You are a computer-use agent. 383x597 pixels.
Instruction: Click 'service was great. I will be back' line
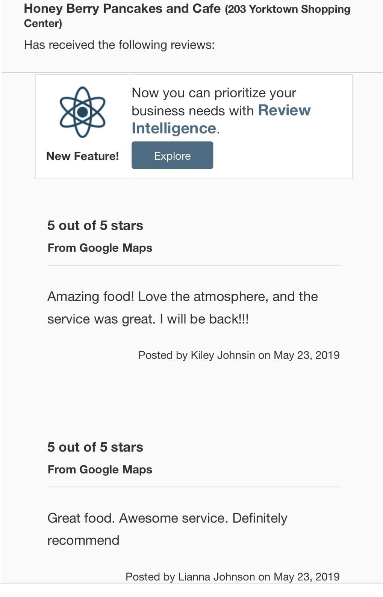pyautogui.click(x=148, y=319)
